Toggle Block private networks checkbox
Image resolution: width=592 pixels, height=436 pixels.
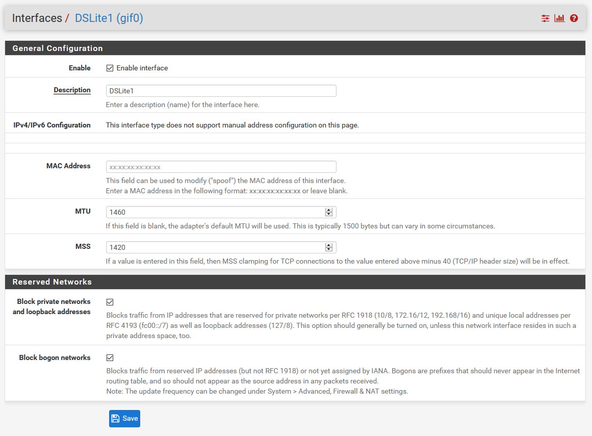click(110, 302)
